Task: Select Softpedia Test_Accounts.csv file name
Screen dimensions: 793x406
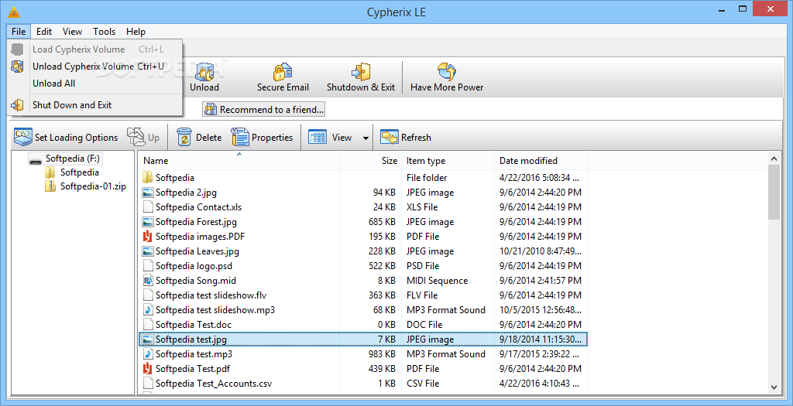Action: coord(214,384)
